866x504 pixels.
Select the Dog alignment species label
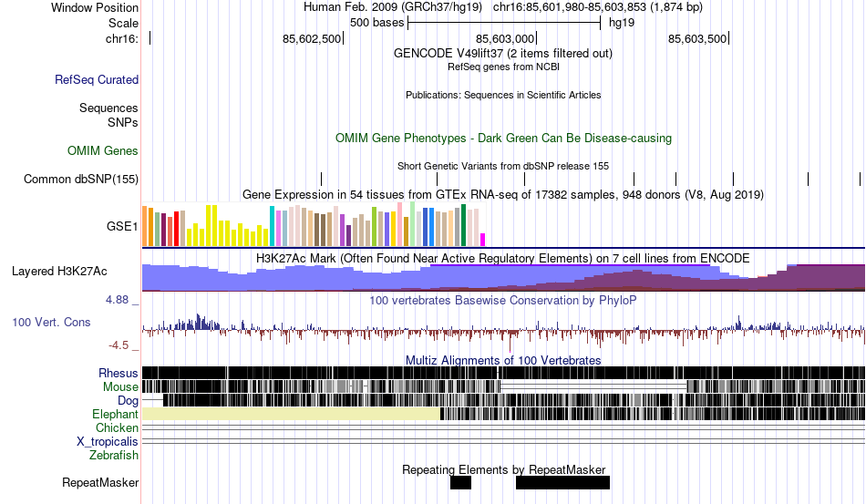(x=128, y=401)
